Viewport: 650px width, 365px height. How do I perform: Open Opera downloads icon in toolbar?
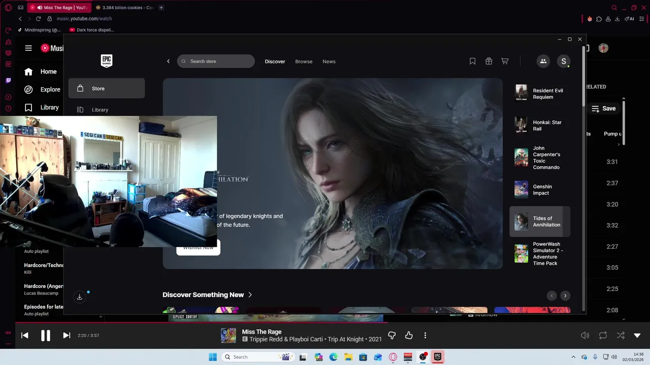point(617,19)
